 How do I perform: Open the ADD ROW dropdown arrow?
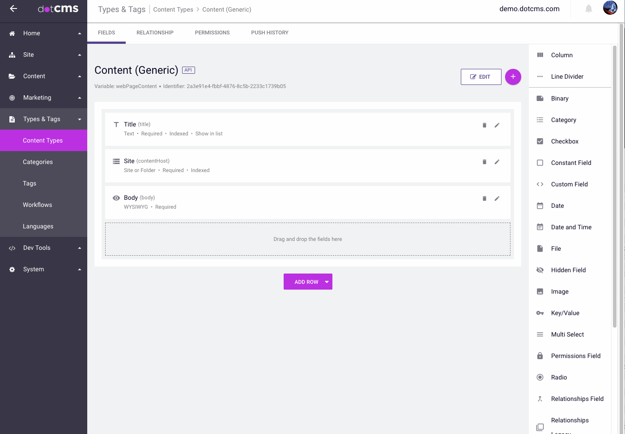tap(327, 282)
